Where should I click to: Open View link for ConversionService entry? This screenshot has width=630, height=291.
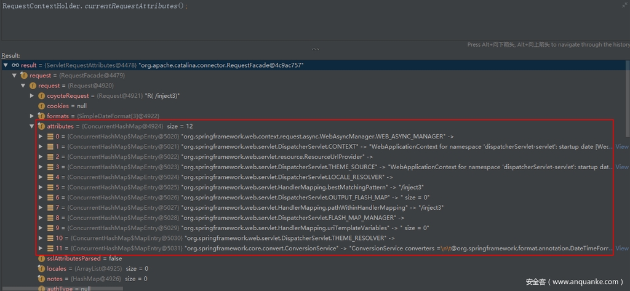click(621, 248)
